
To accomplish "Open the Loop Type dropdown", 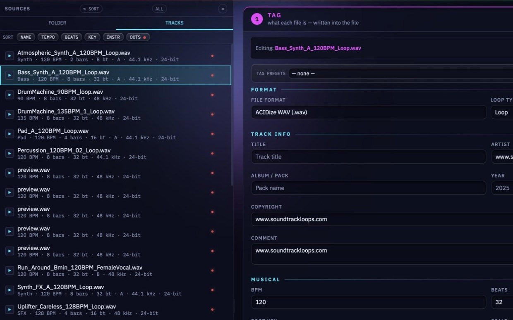I will click(502, 112).
